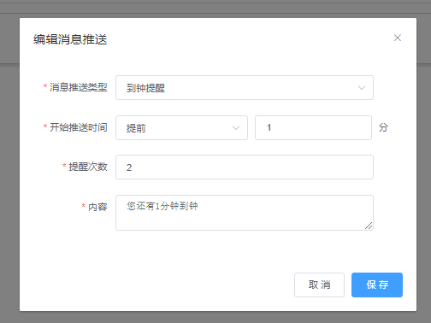Click the textarea resize handle corner
The image size is (431, 323).
click(x=369, y=226)
